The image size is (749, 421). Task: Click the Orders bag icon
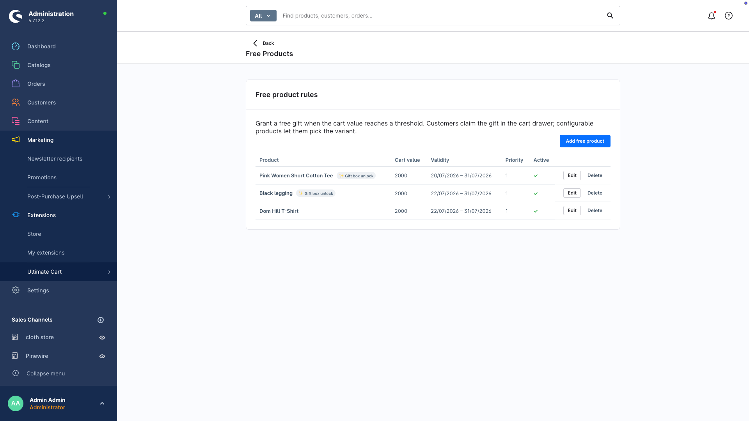pos(16,84)
